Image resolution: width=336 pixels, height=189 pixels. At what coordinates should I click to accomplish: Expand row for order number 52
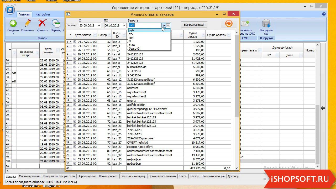(75, 42)
